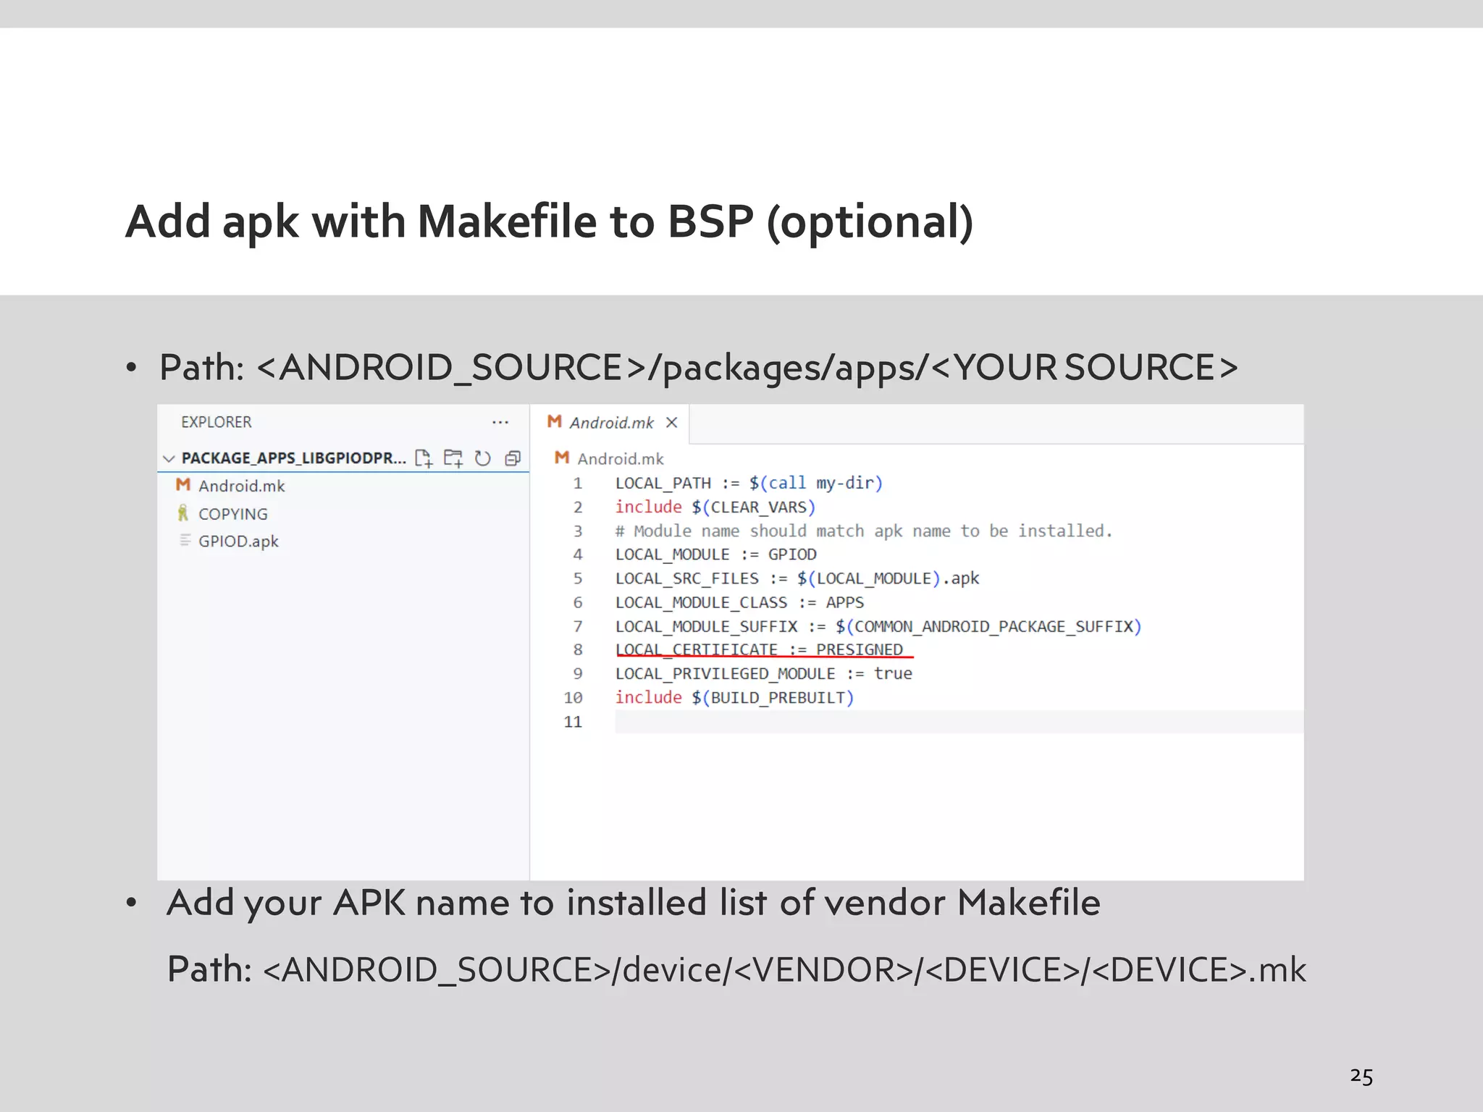Click the include $(BUILD_PREBUILT) line
The height and width of the screenshot is (1112, 1483).
click(734, 698)
